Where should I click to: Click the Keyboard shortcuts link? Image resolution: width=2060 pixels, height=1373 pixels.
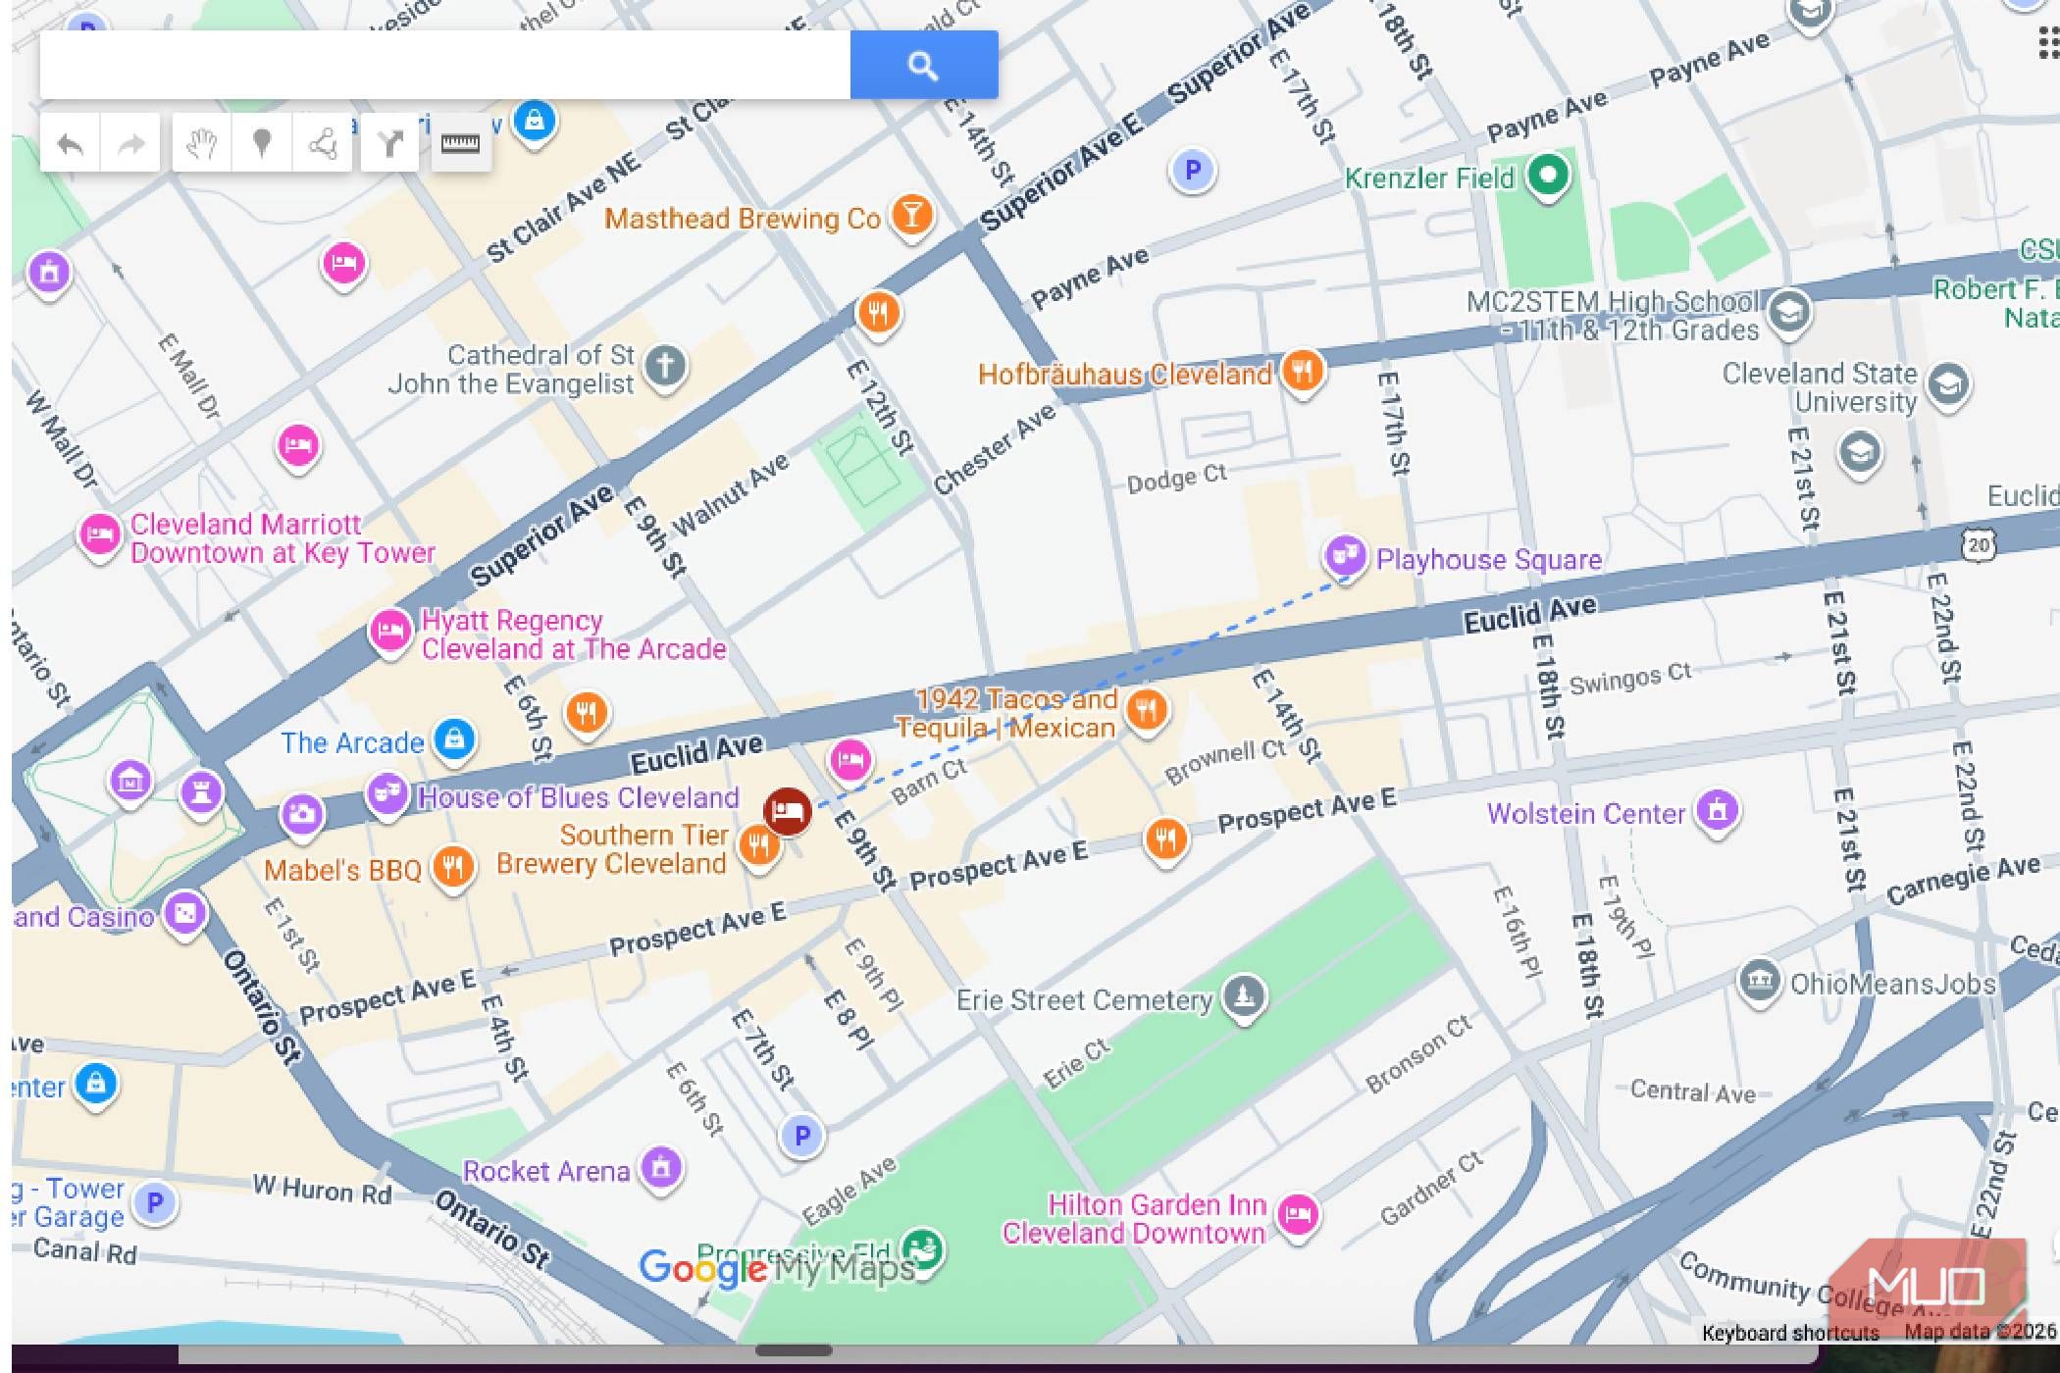coord(1790,1332)
